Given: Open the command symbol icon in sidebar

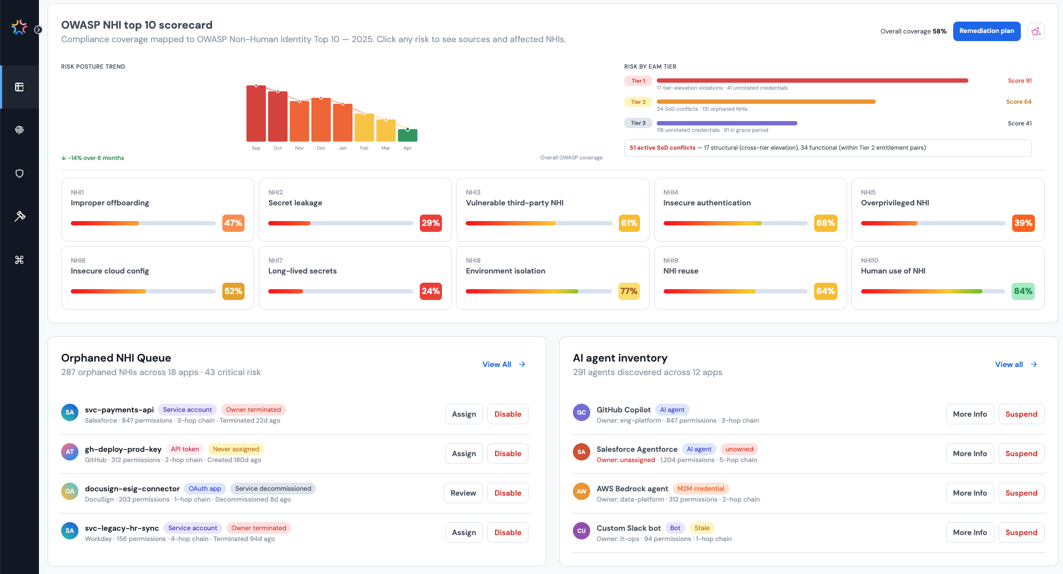Looking at the screenshot, I should [x=19, y=260].
